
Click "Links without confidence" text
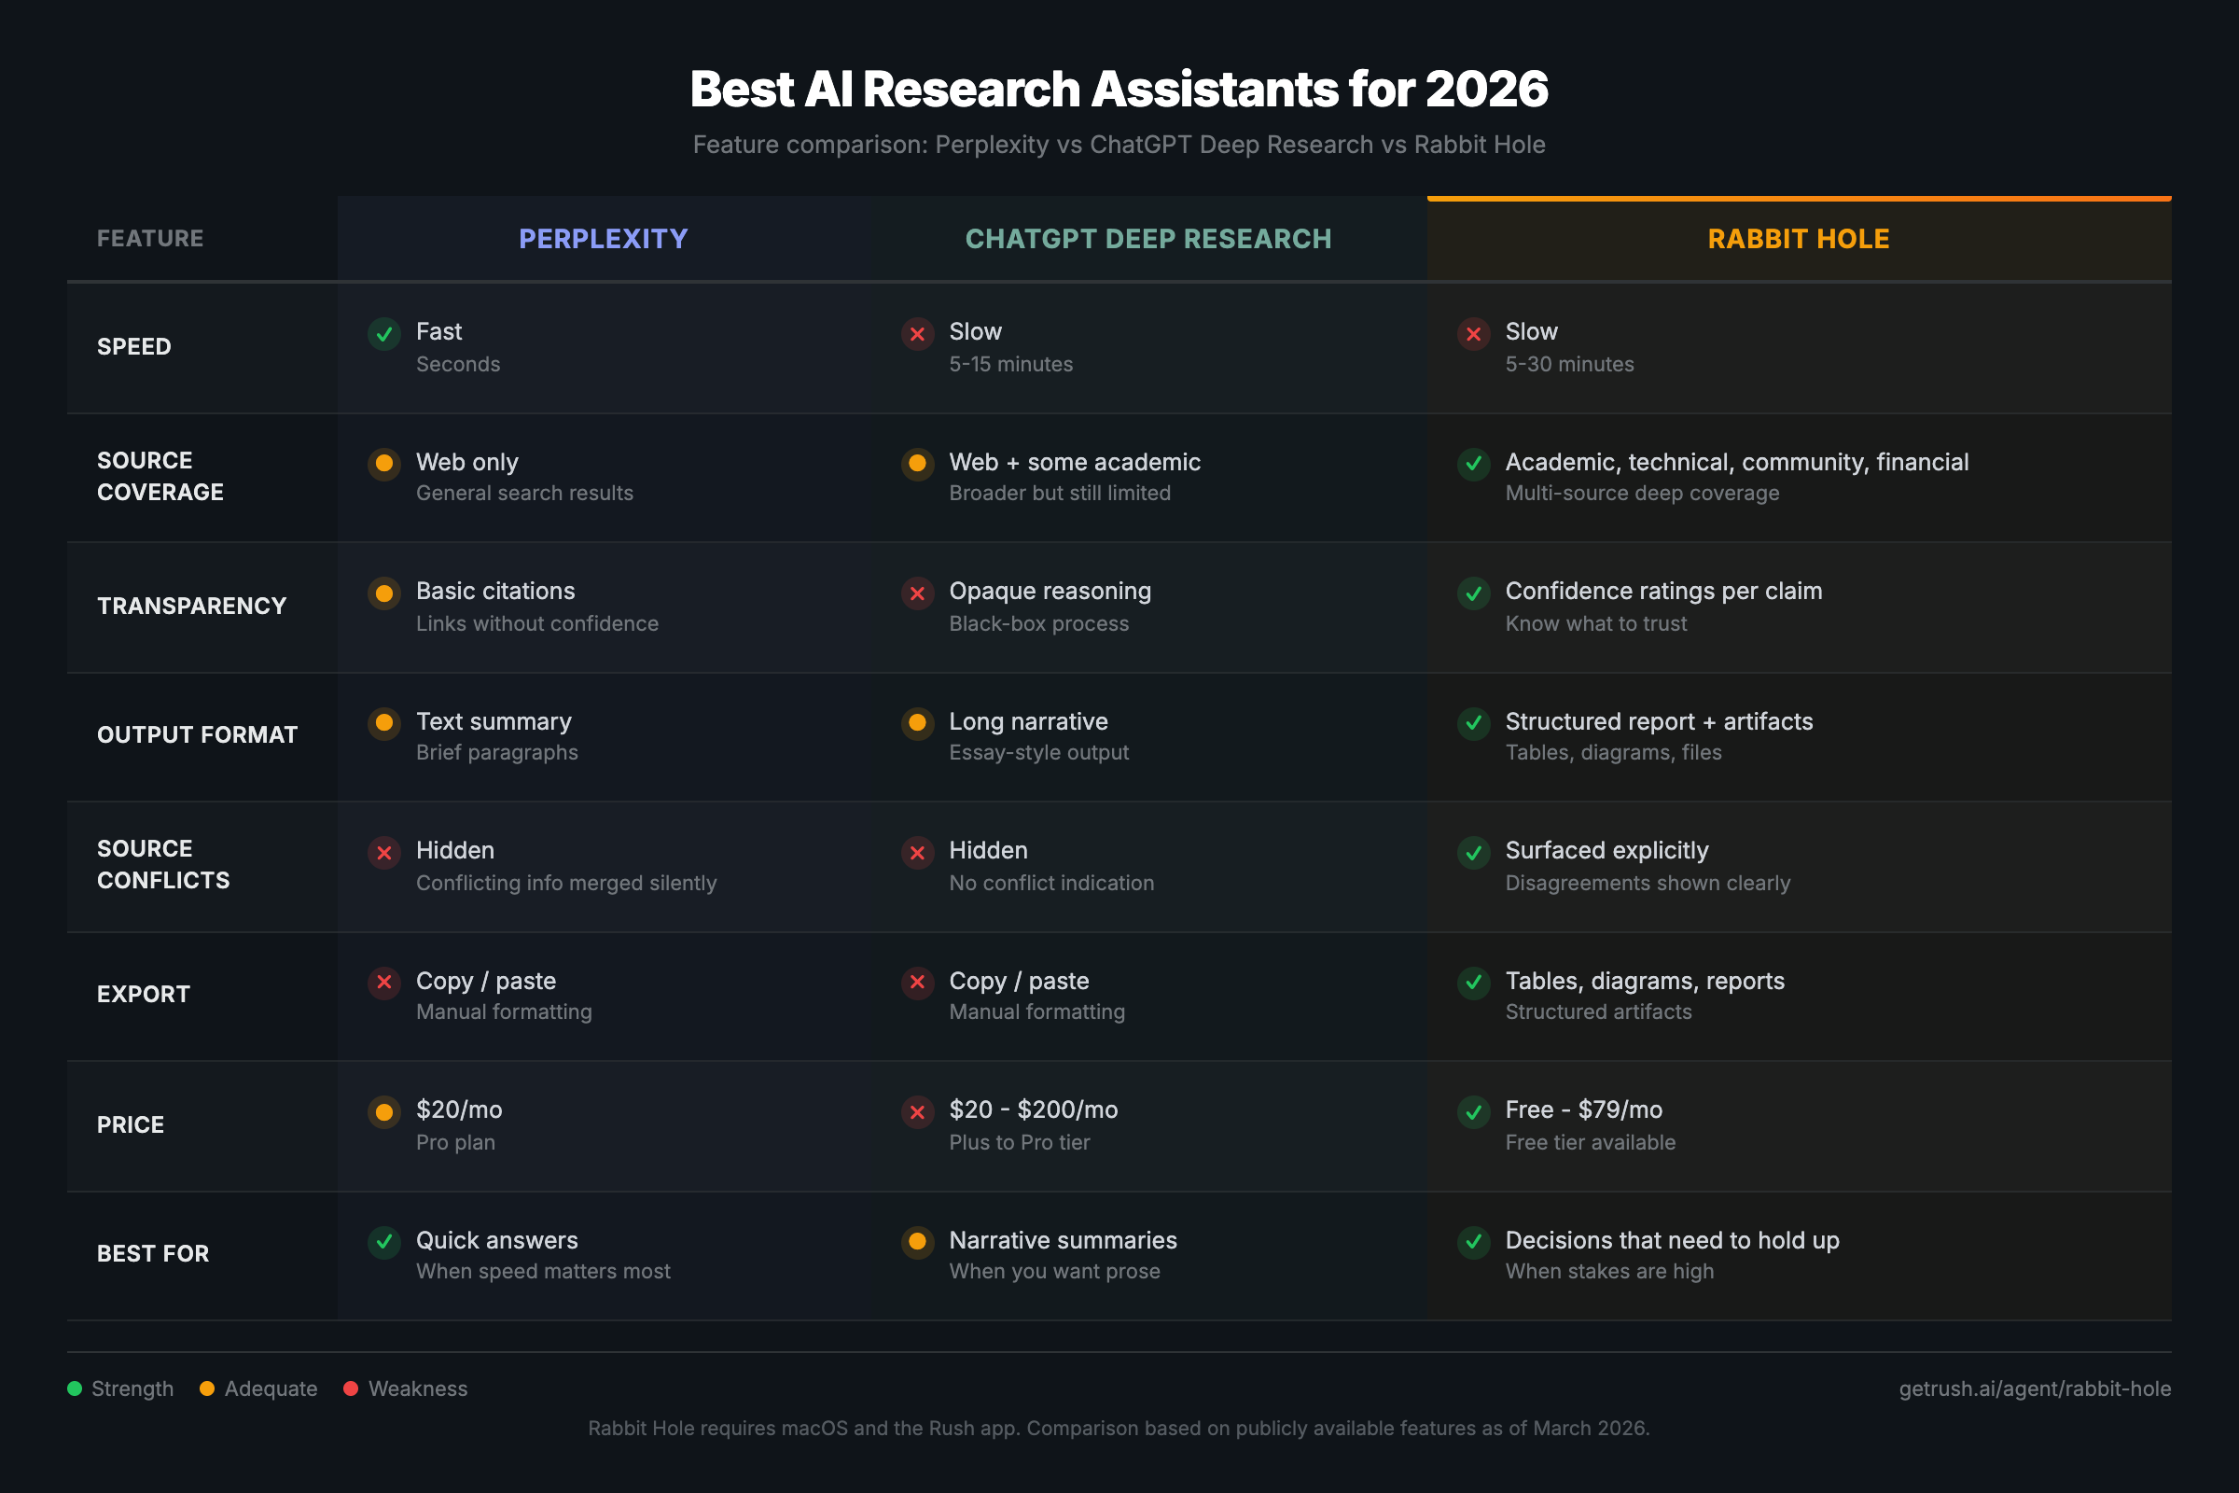point(537,623)
